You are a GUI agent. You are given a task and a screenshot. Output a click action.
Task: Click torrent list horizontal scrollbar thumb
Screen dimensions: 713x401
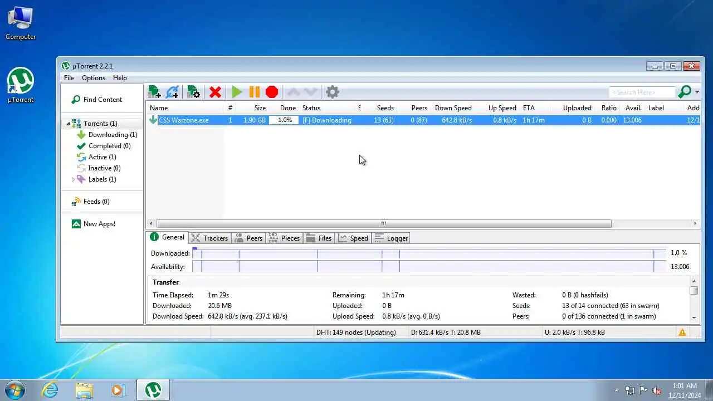pos(384,223)
